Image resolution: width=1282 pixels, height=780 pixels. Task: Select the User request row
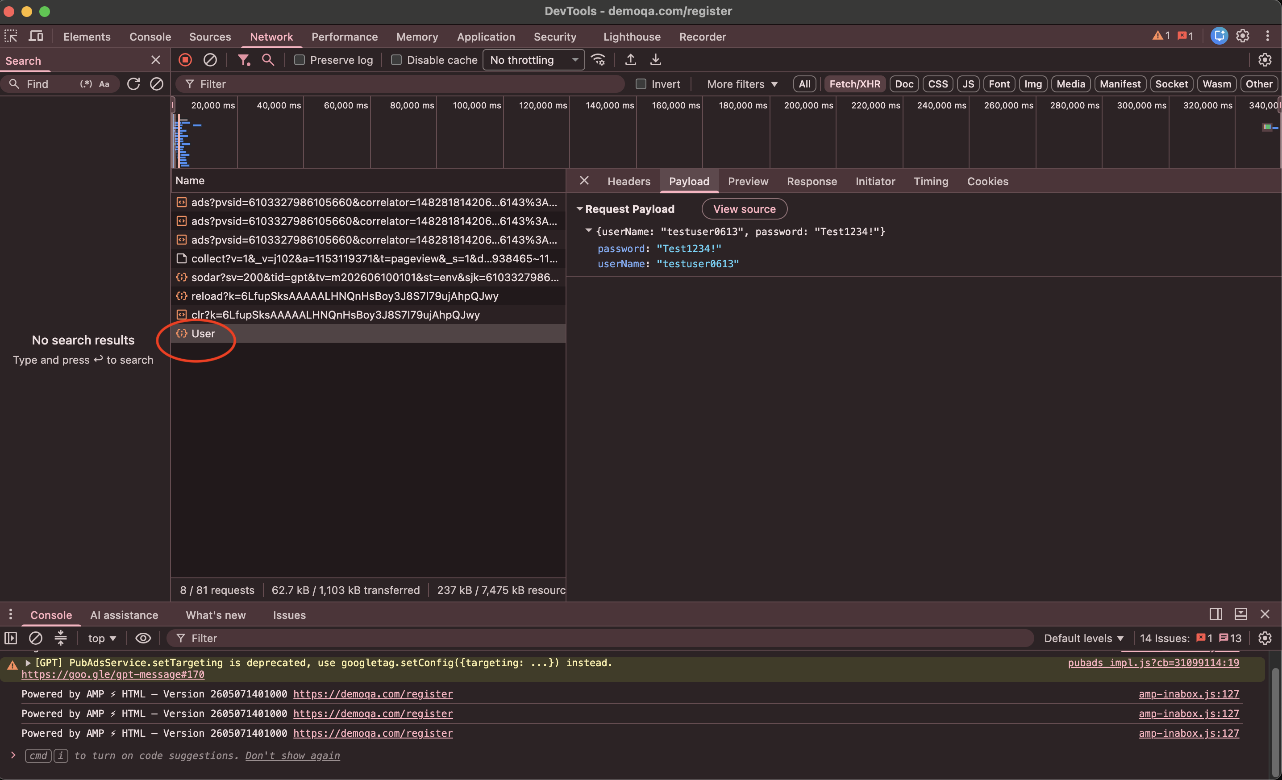(368, 333)
